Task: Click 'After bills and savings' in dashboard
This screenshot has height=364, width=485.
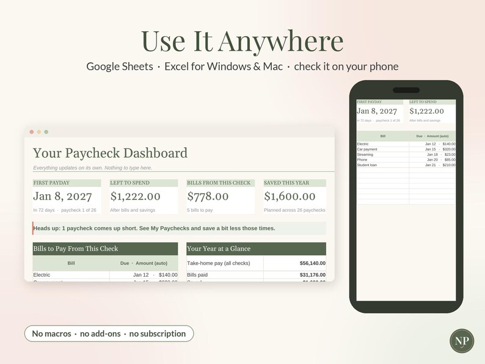Action: click(133, 210)
